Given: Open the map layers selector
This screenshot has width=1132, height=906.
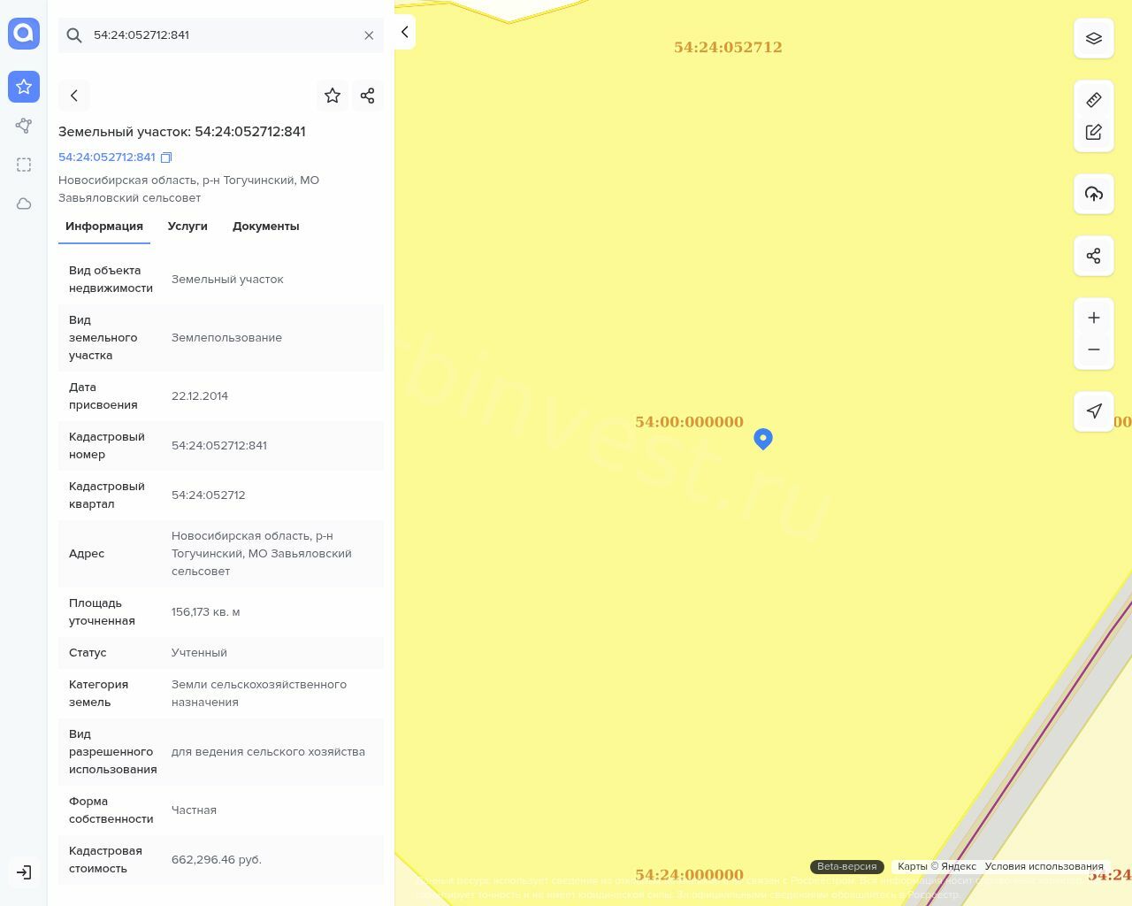Looking at the screenshot, I should [1094, 38].
